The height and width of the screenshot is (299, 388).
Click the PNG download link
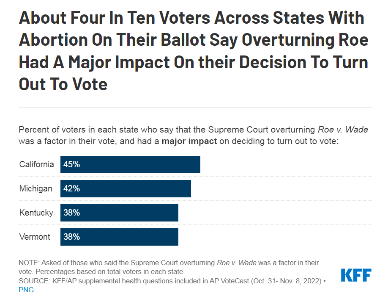[x=26, y=290]
